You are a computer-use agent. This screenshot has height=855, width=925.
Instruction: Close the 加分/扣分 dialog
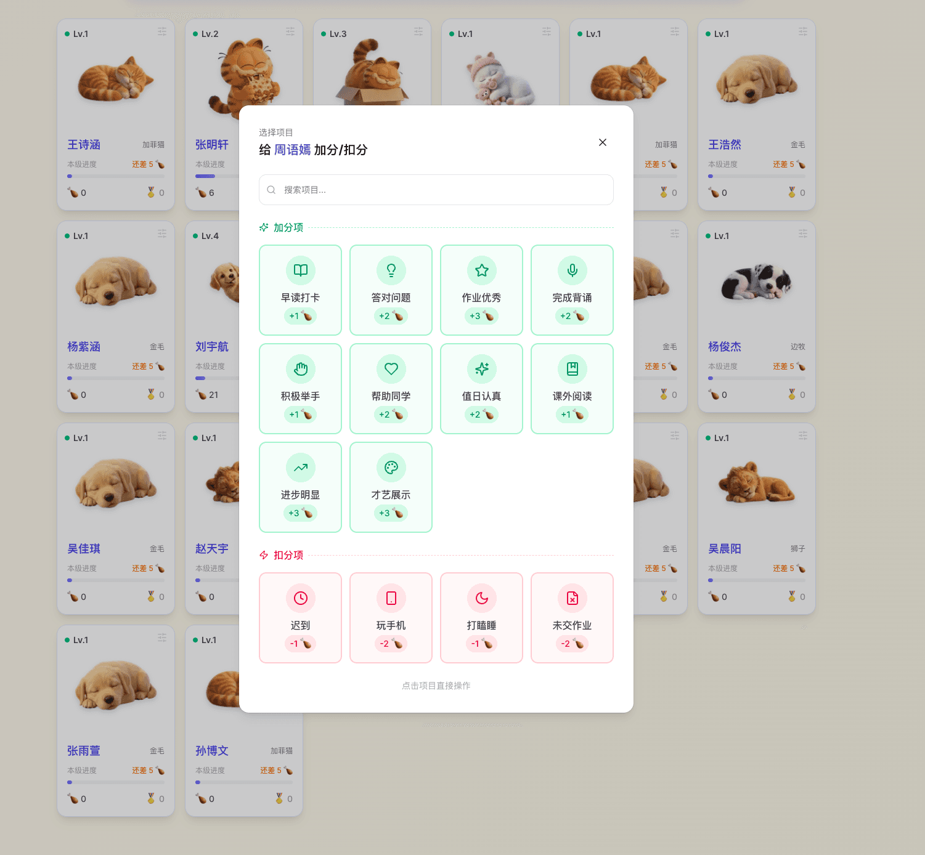[603, 142]
